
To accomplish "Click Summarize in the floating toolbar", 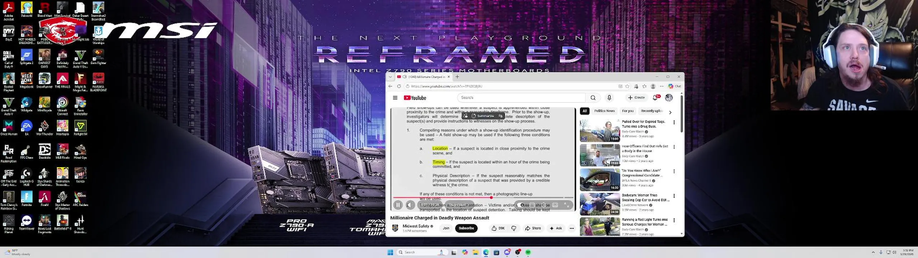I will (x=483, y=116).
